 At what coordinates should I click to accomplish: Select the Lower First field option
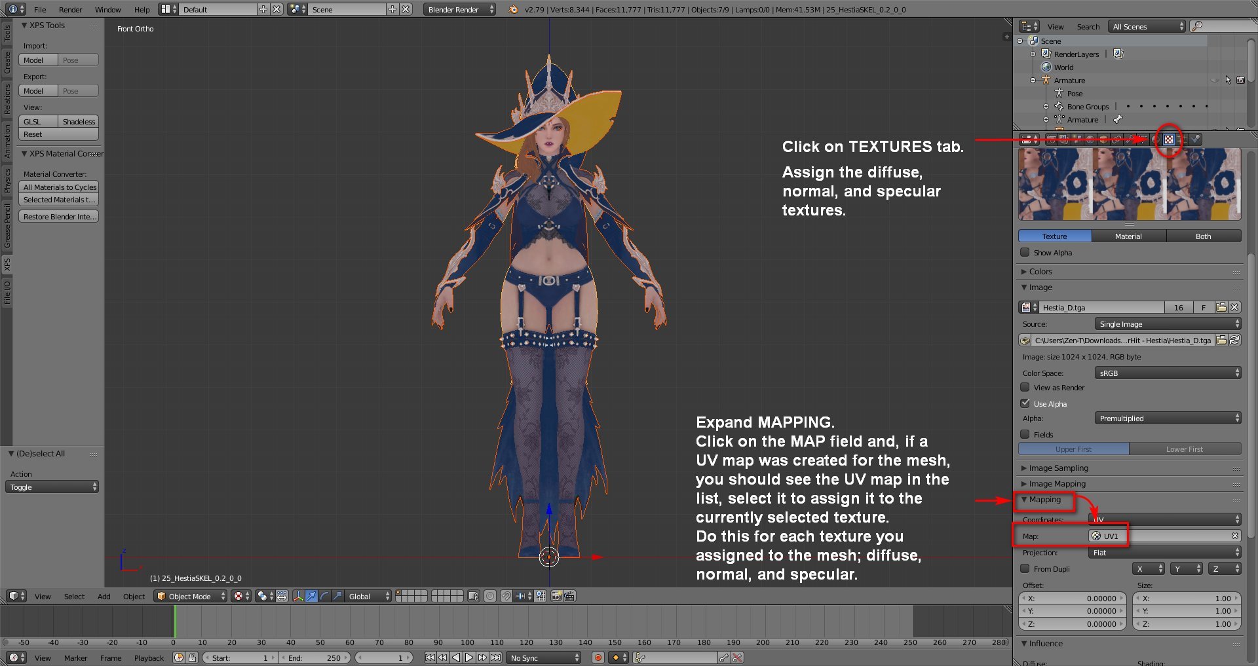[1185, 449]
